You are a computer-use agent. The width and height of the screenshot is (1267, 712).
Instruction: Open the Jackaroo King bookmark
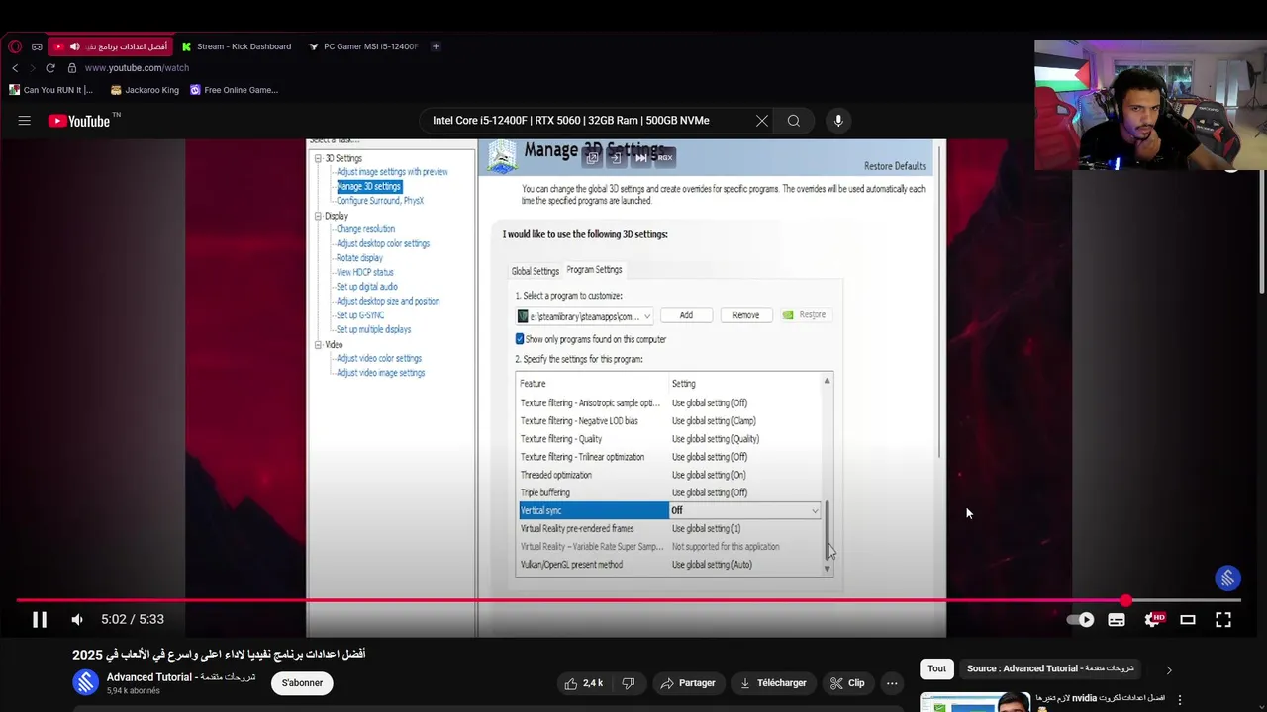coord(145,90)
